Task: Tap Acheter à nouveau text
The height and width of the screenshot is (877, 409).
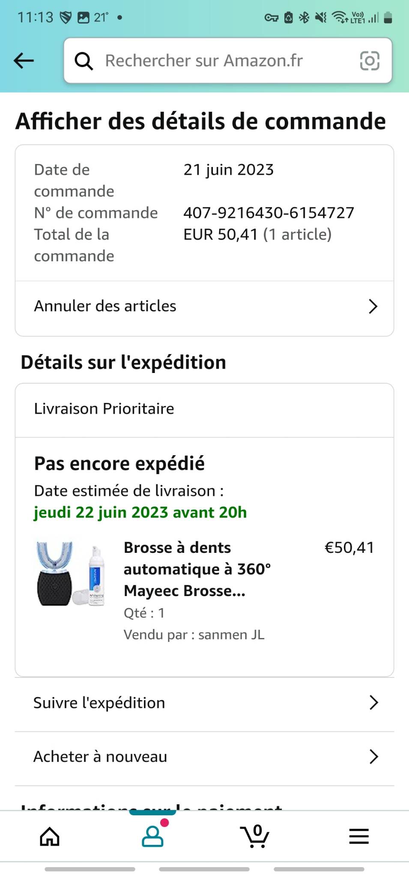Action: [100, 757]
